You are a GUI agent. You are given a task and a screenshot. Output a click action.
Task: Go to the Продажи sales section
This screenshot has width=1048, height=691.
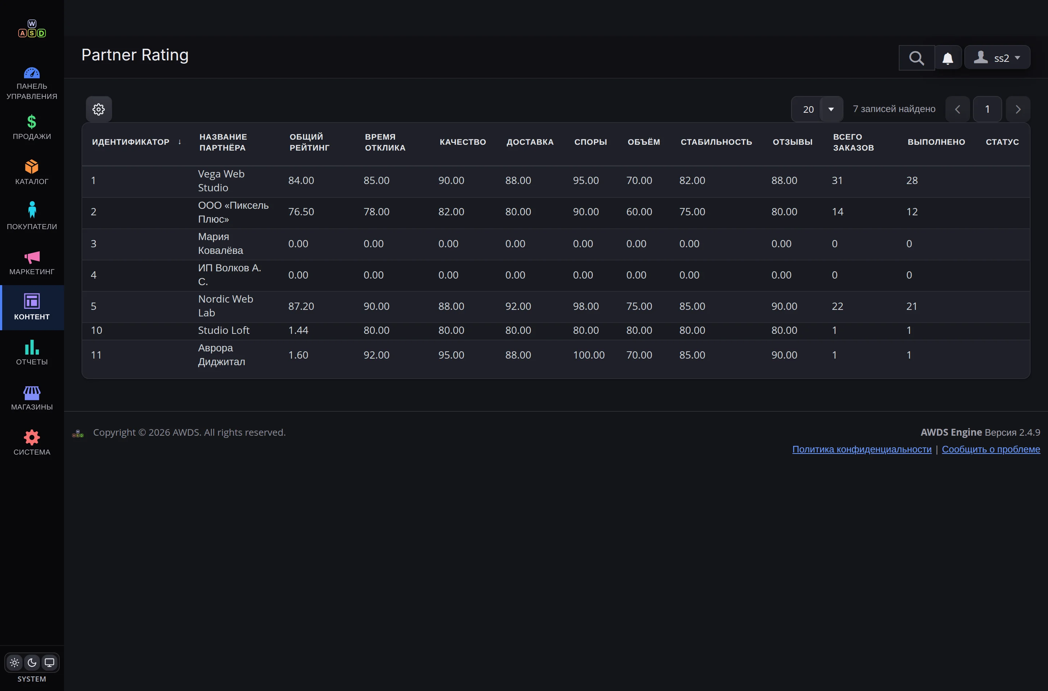(x=32, y=127)
